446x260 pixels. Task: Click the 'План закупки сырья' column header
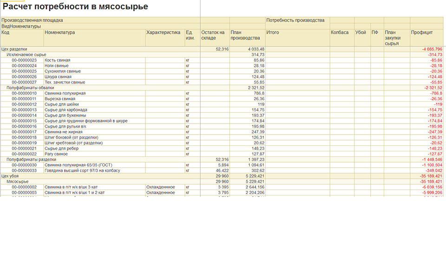[x=397, y=38]
